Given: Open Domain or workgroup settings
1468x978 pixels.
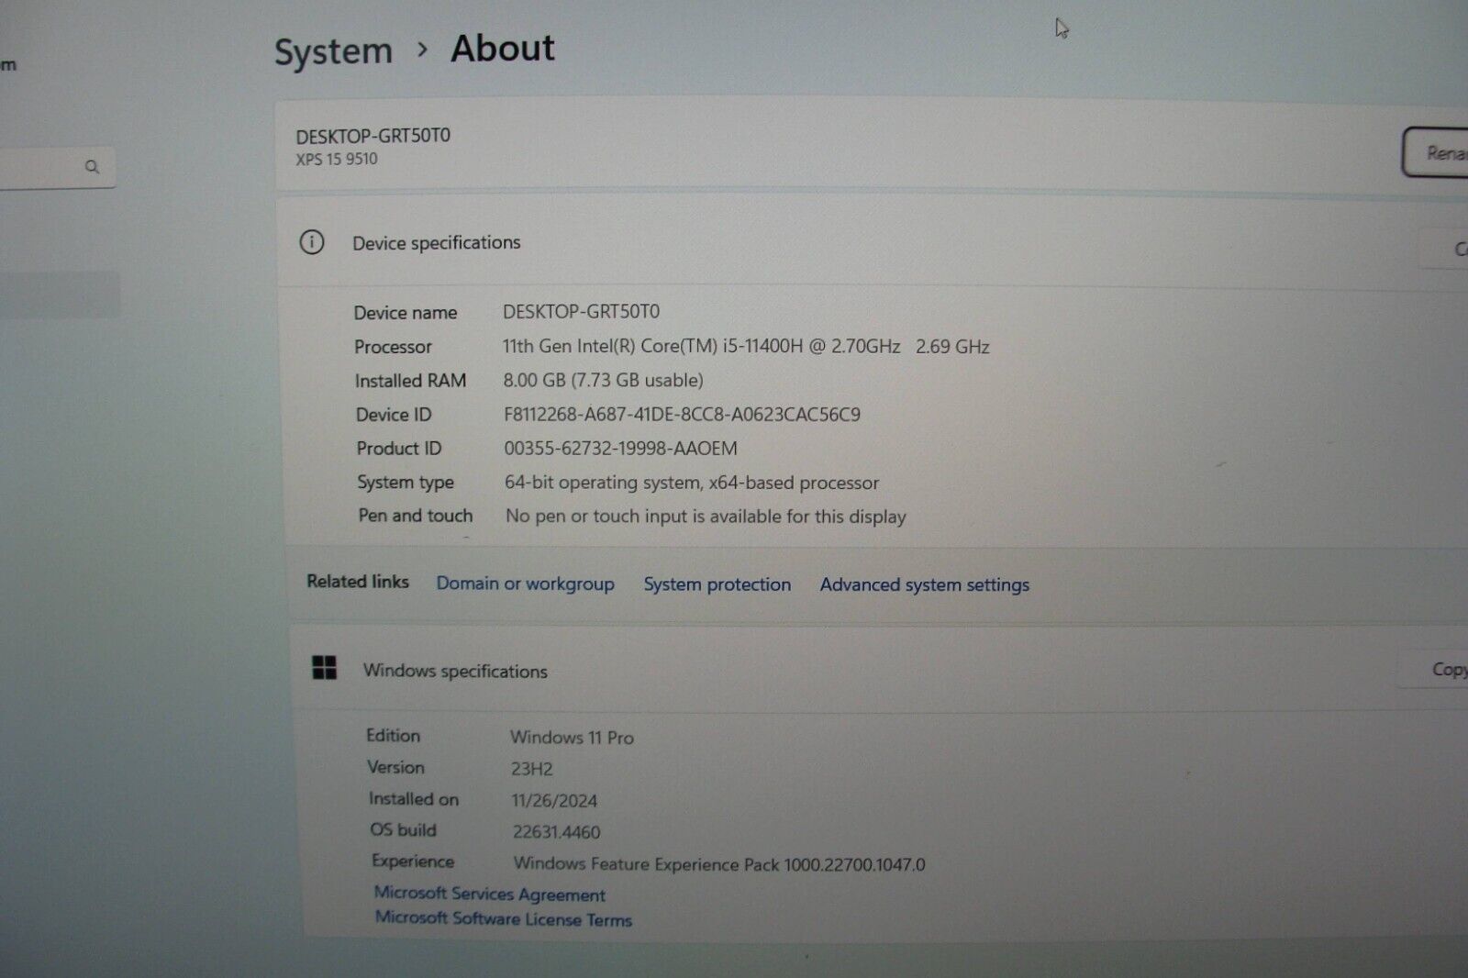Looking at the screenshot, I should [x=525, y=583].
